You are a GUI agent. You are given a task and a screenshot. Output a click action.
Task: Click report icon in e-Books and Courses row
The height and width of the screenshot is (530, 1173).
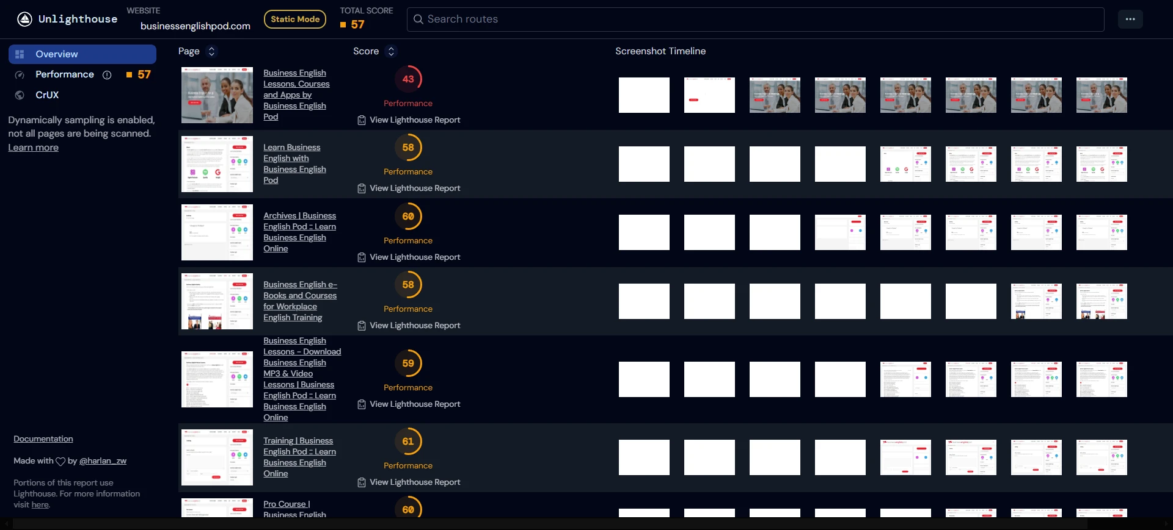[x=362, y=326]
